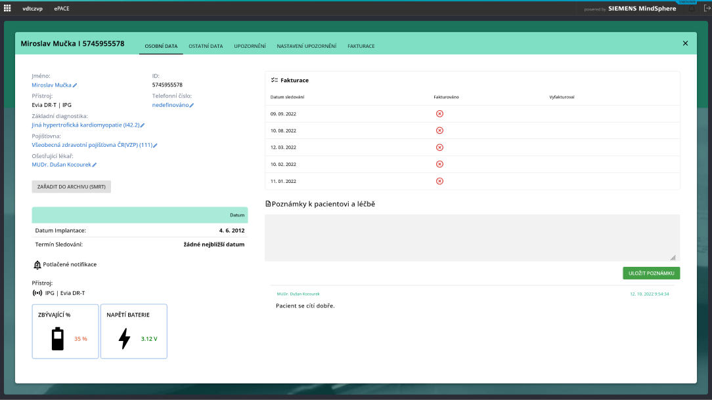Open Nastavení upozornění tab
The image size is (712, 400).
point(307,47)
